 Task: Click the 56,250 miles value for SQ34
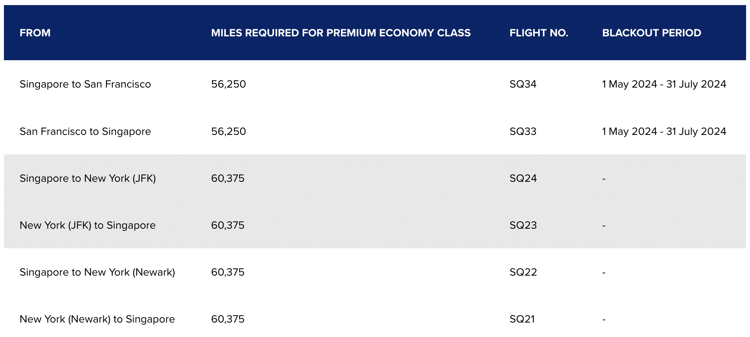228,84
